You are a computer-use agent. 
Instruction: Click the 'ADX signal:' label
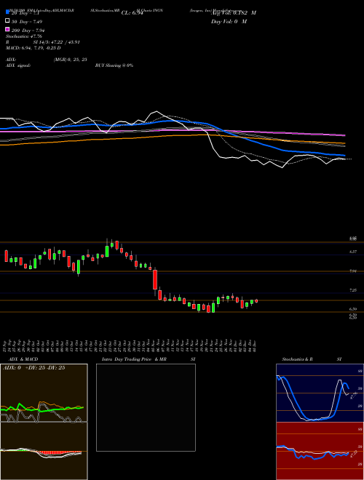(x=18, y=65)
